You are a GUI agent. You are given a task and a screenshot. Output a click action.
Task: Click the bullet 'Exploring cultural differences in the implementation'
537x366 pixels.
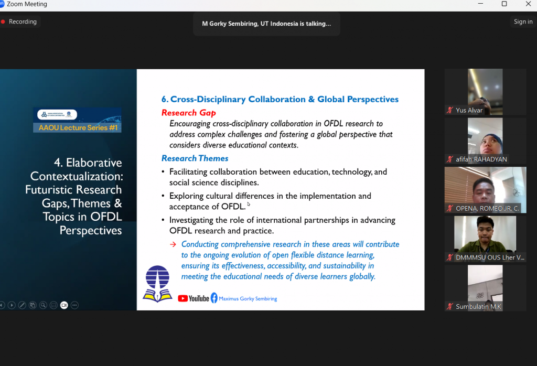(x=270, y=201)
